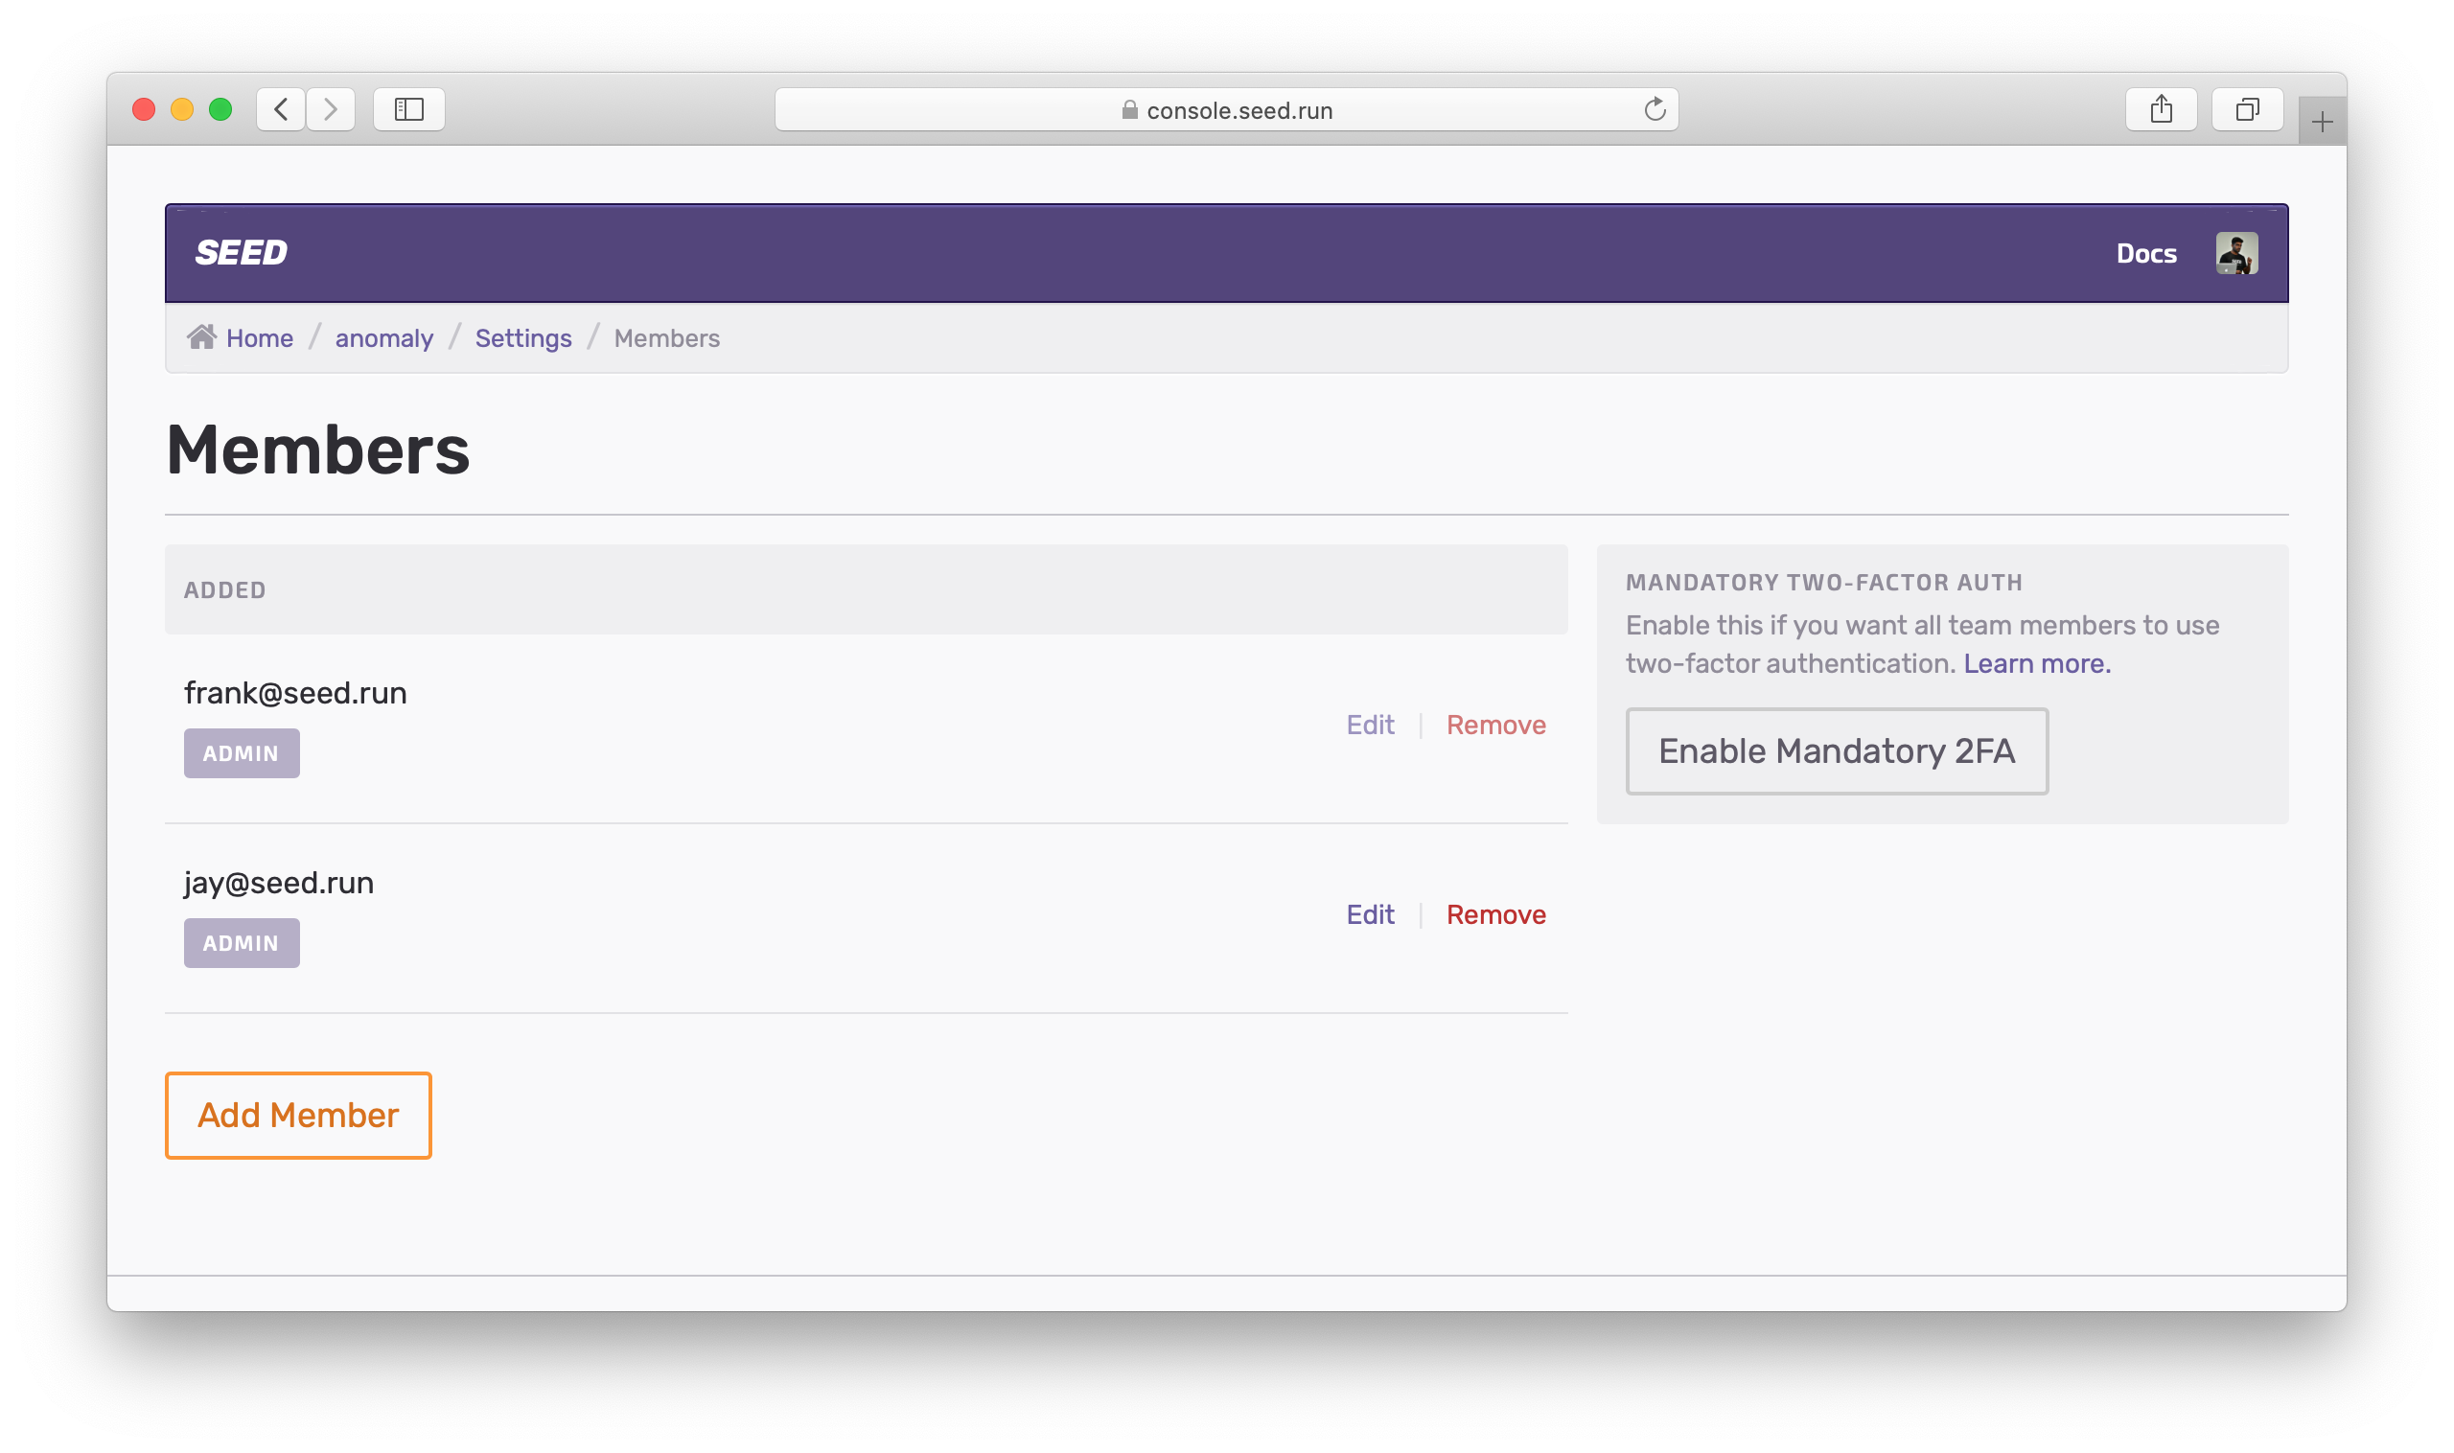This screenshot has height=1453, width=2454.
Task: Click the console.seed.run address bar
Action: 1226,109
